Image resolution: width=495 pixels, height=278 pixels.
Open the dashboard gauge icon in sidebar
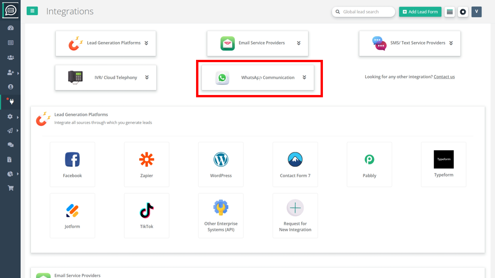pyautogui.click(x=10, y=28)
